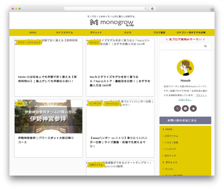The image size is (224, 189).
Task: Click the monogrow site title text
Action: [x=117, y=22]
